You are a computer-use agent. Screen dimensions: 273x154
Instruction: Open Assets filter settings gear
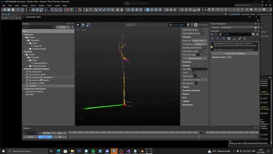pyautogui.click(x=73, y=27)
